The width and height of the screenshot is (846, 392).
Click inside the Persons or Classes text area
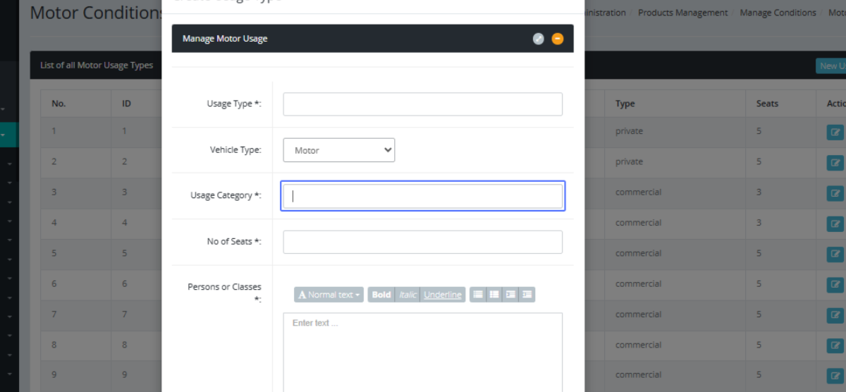(x=422, y=353)
